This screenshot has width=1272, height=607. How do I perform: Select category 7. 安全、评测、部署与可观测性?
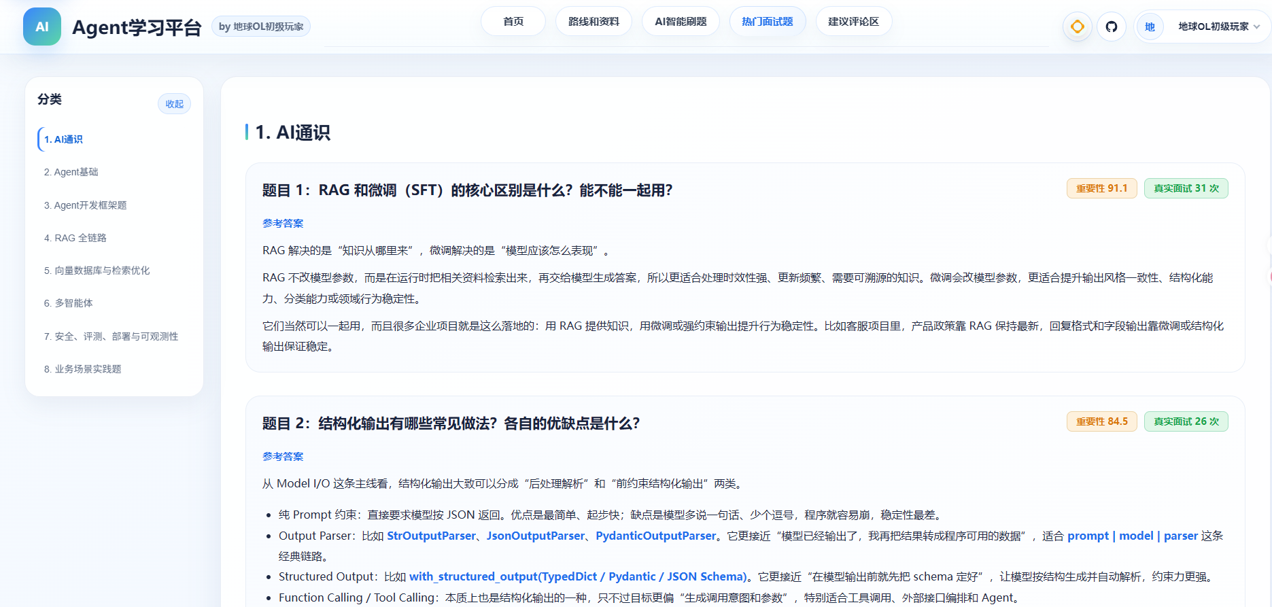point(114,336)
